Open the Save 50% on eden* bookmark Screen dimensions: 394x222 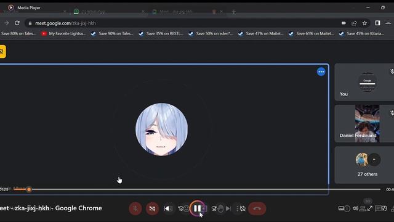pyautogui.click(x=211, y=33)
